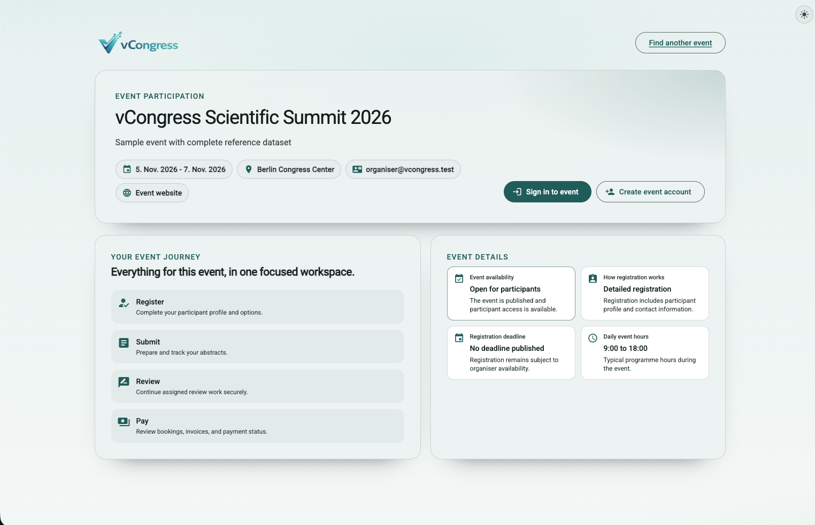Click 'Review bookings, invoices, and payment status.' text
This screenshot has width=815, height=525.
click(202, 432)
